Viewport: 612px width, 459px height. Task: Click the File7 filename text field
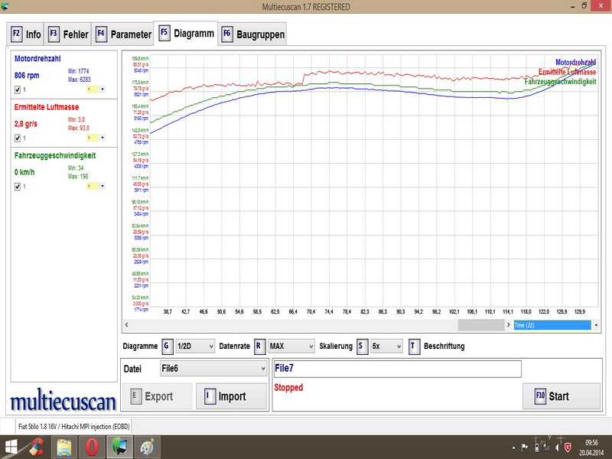(x=397, y=369)
